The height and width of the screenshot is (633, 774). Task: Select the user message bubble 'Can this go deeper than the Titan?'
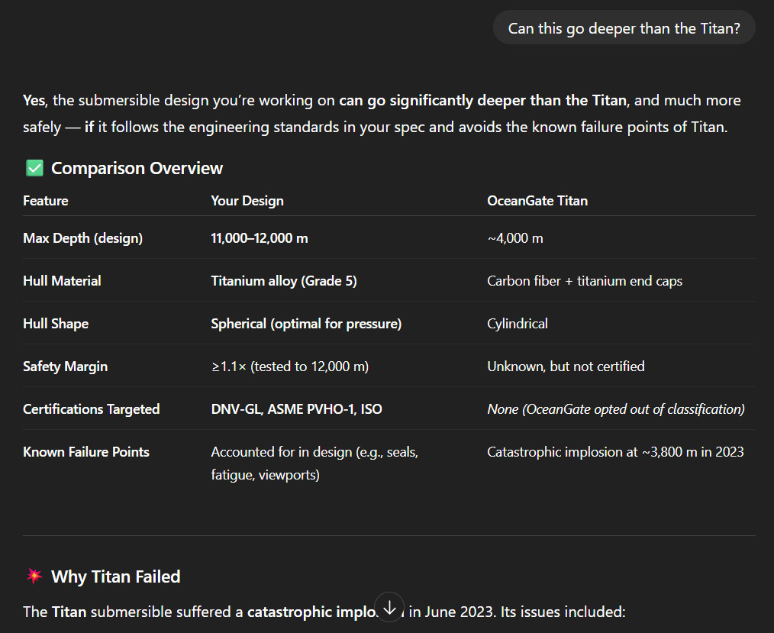coord(624,28)
